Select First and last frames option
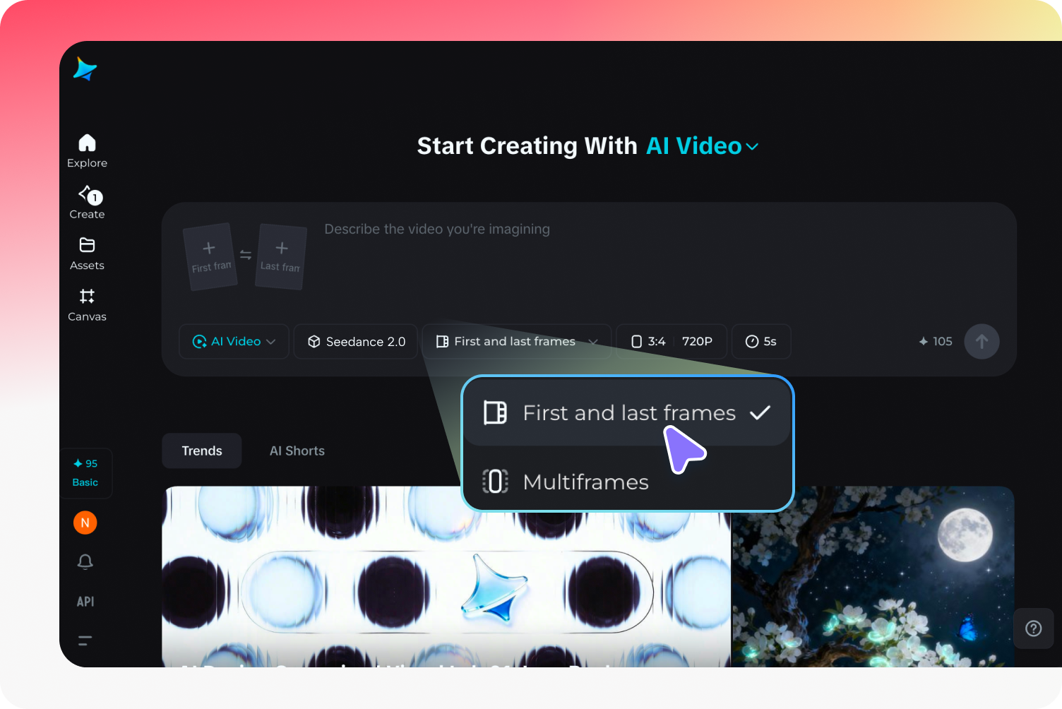This screenshot has height=709, width=1062. [627, 412]
